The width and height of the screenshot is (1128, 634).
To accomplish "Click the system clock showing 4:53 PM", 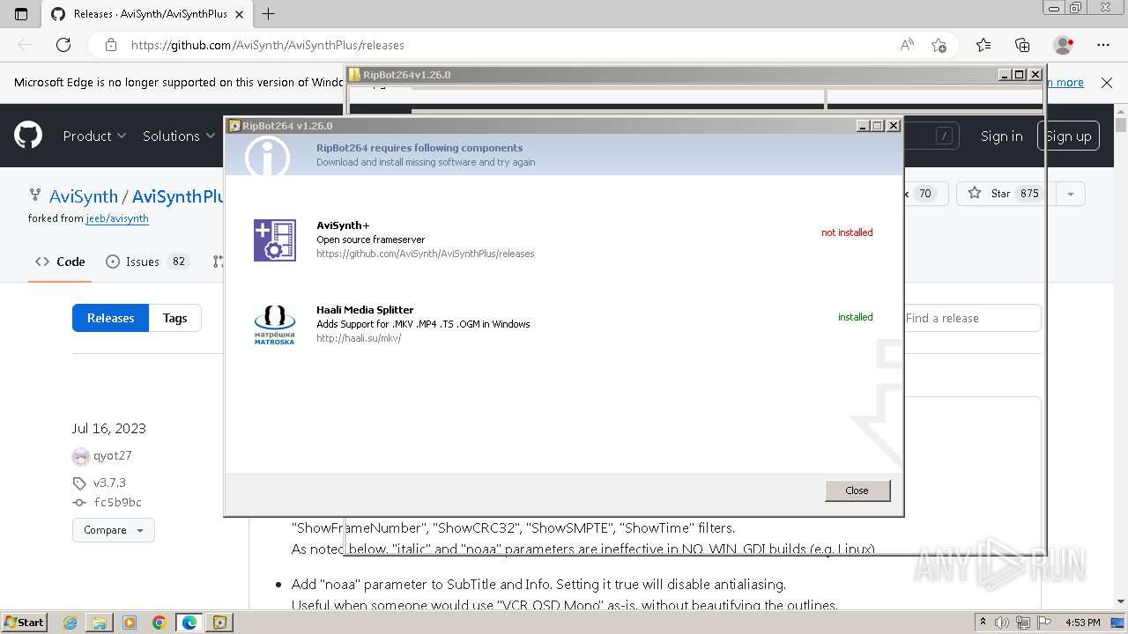I will click(1082, 623).
